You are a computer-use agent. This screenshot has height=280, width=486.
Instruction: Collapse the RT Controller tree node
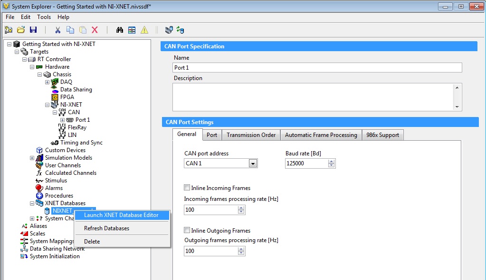(24, 59)
